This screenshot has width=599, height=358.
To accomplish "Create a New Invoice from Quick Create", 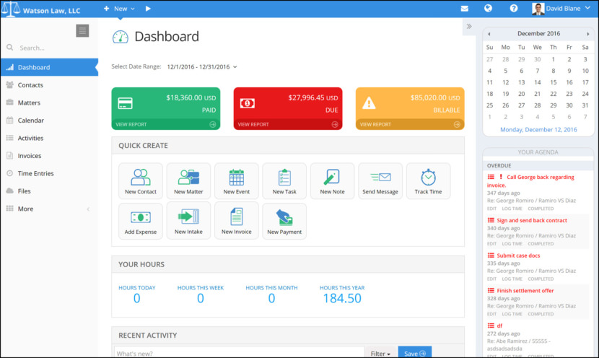I will [x=237, y=221].
